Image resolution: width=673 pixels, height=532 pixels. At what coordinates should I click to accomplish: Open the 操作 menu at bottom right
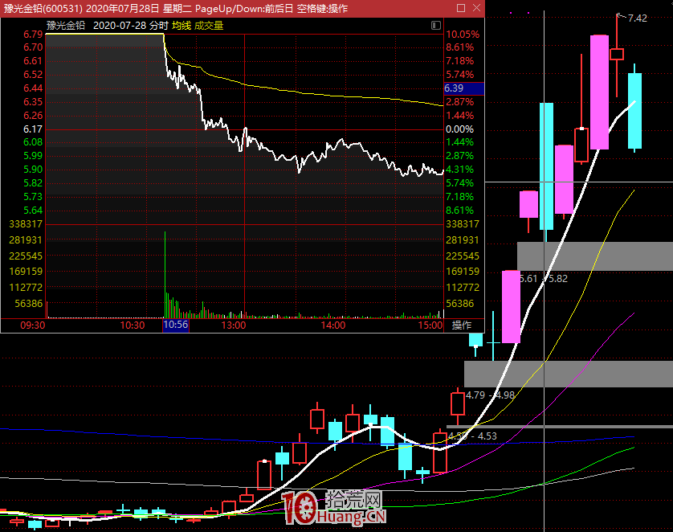[462, 325]
